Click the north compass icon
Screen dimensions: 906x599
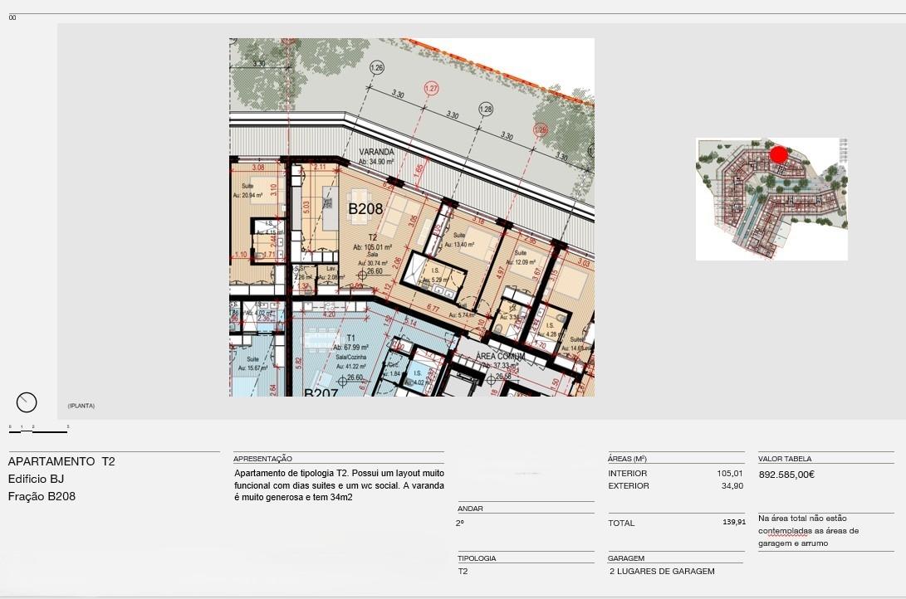(27, 402)
